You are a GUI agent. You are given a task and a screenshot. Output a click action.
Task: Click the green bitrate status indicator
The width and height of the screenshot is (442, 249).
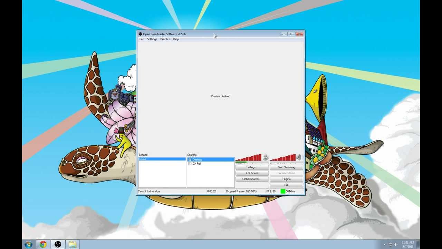(x=283, y=191)
